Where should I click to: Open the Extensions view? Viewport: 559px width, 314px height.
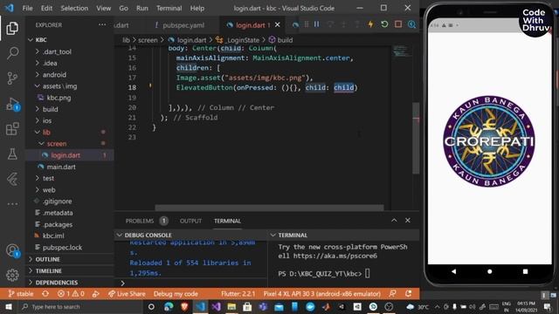pos(12,129)
